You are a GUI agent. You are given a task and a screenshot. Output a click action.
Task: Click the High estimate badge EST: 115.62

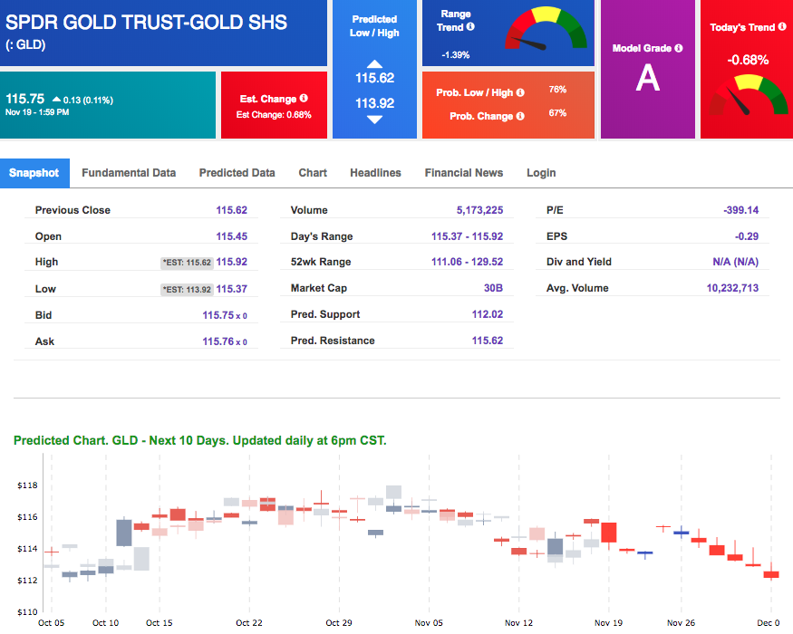[187, 263]
